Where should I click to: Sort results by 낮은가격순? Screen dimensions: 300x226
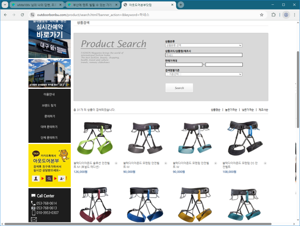coord(248,110)
